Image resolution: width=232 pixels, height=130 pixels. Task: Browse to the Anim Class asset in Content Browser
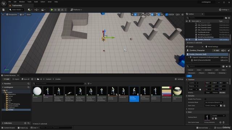pyautogui.click(x=221, y=106)
